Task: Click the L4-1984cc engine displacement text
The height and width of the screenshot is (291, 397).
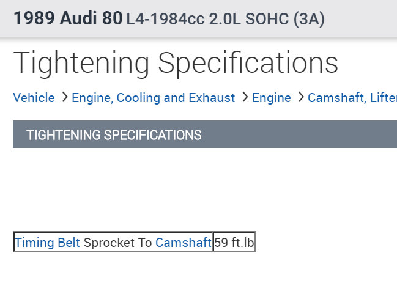Action: (165, 19)
